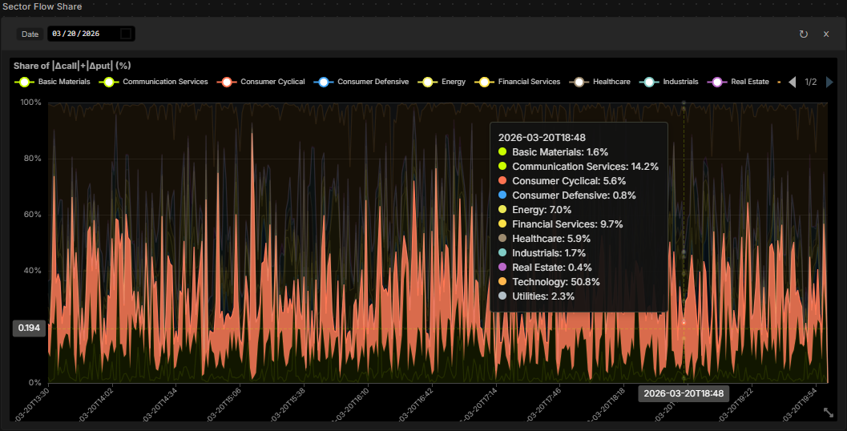Click the refresh icon in the top bar

pos(804,34)
